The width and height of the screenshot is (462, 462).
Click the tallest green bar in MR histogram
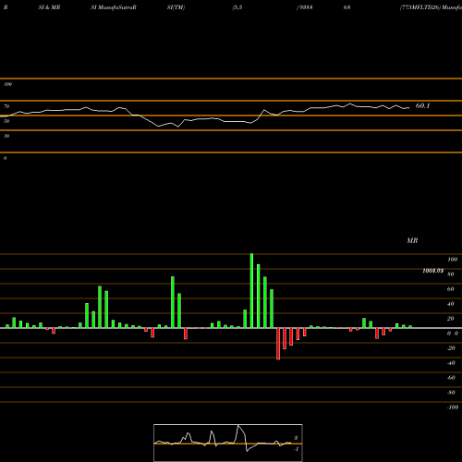pyautogui.click(x=251, y=291)
